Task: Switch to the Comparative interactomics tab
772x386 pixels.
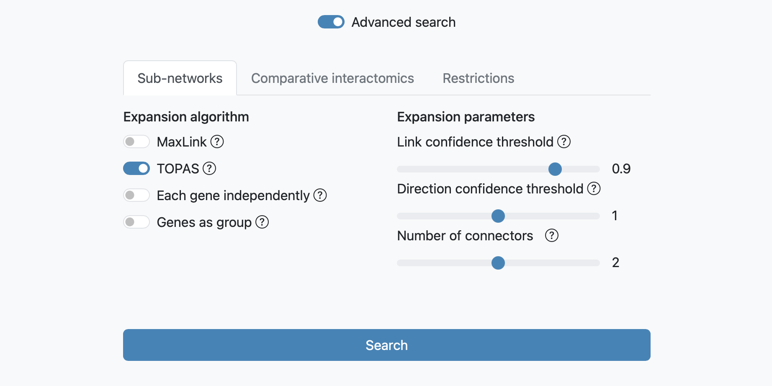Action: tap(332, 78)
